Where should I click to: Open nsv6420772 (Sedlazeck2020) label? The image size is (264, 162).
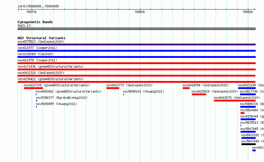[129, 85]
